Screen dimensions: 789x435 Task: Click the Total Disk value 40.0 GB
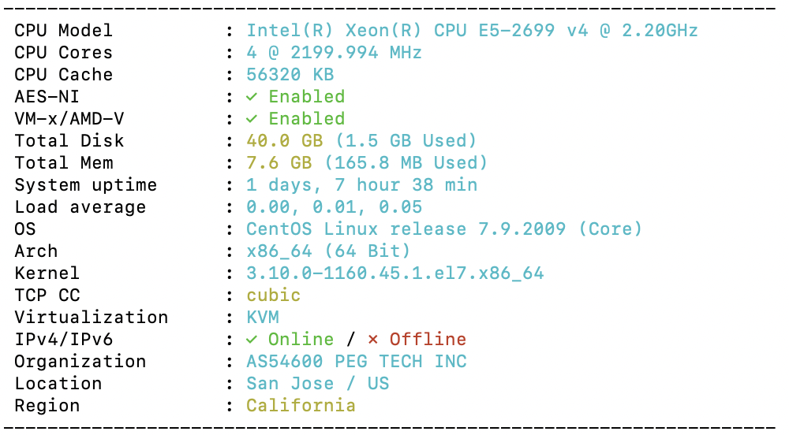pos(285,140)
